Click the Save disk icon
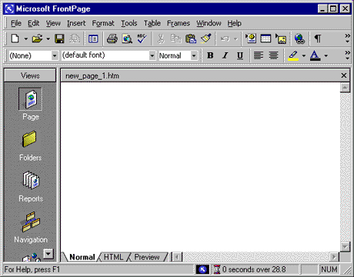The width and height of the screenshot is (354, 277). [x=59, y=38]
